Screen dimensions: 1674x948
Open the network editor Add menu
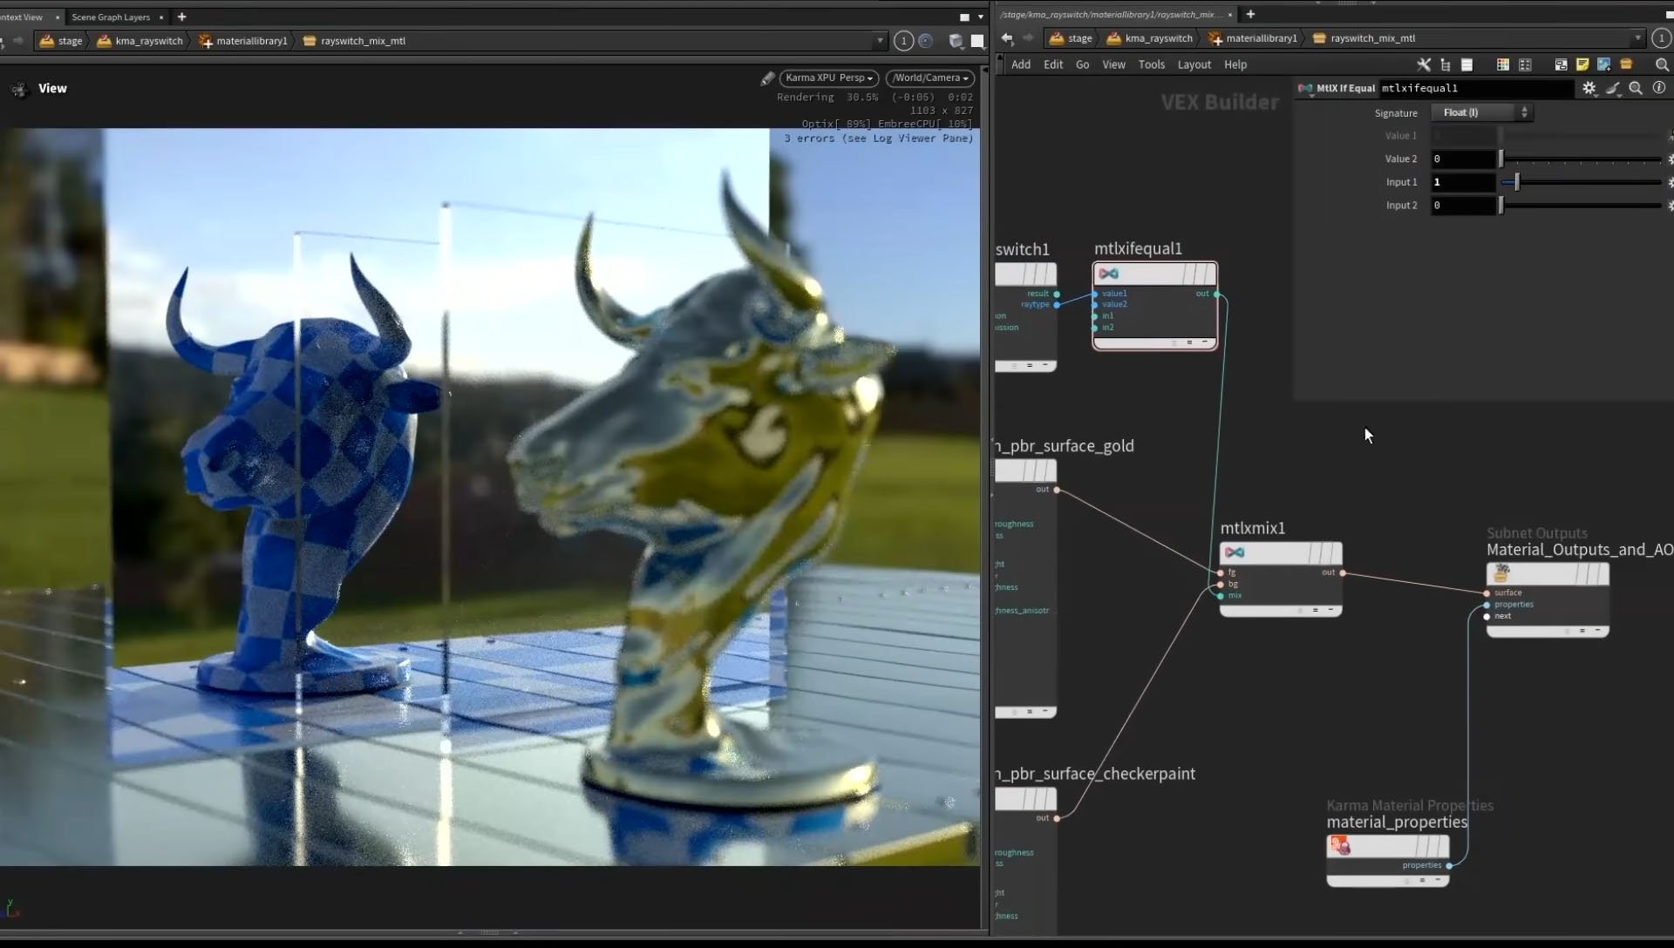click(x=1020, y=64)
